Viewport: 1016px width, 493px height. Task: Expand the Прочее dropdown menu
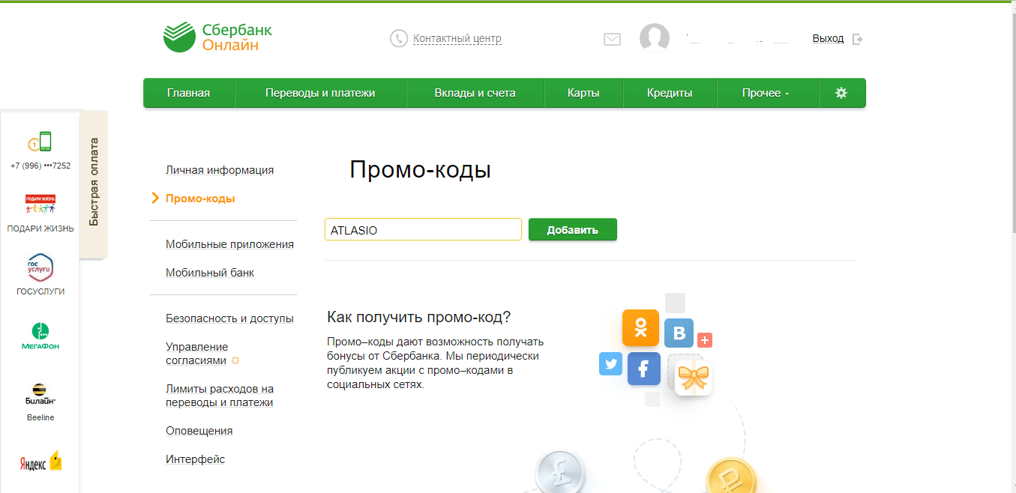766,93
